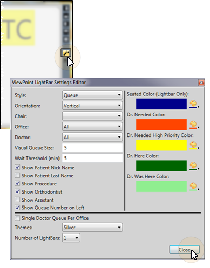Click the 'Number of LightBars:' label

pos(37,238)
